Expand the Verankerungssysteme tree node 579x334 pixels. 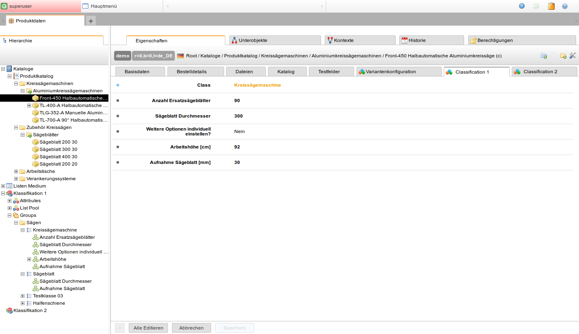coord(16,179)
